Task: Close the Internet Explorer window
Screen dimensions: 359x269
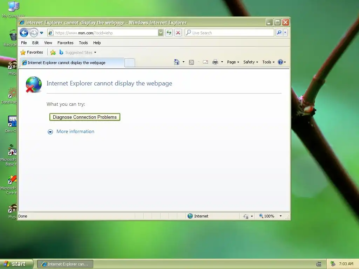Action: coord(285,22)
